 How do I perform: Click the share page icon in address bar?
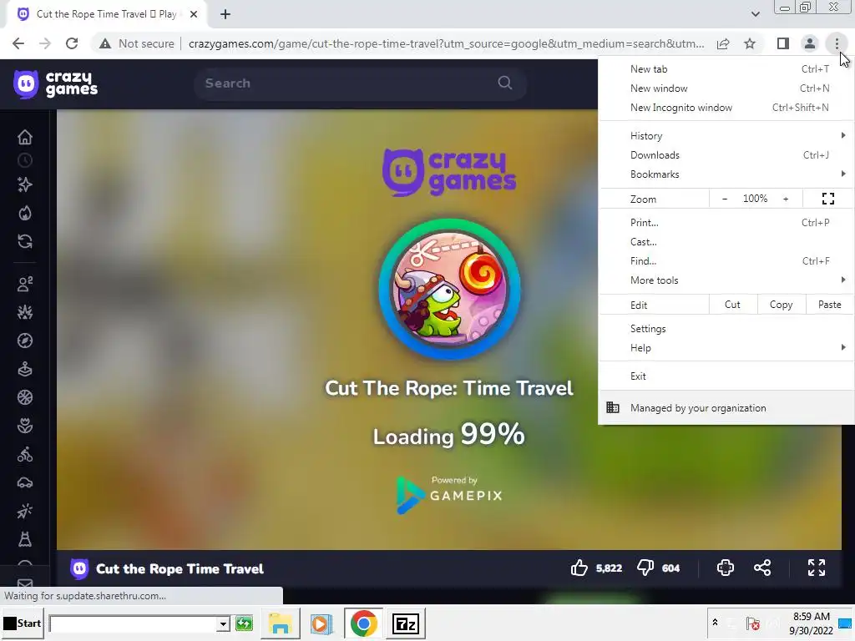click(723, 43)
